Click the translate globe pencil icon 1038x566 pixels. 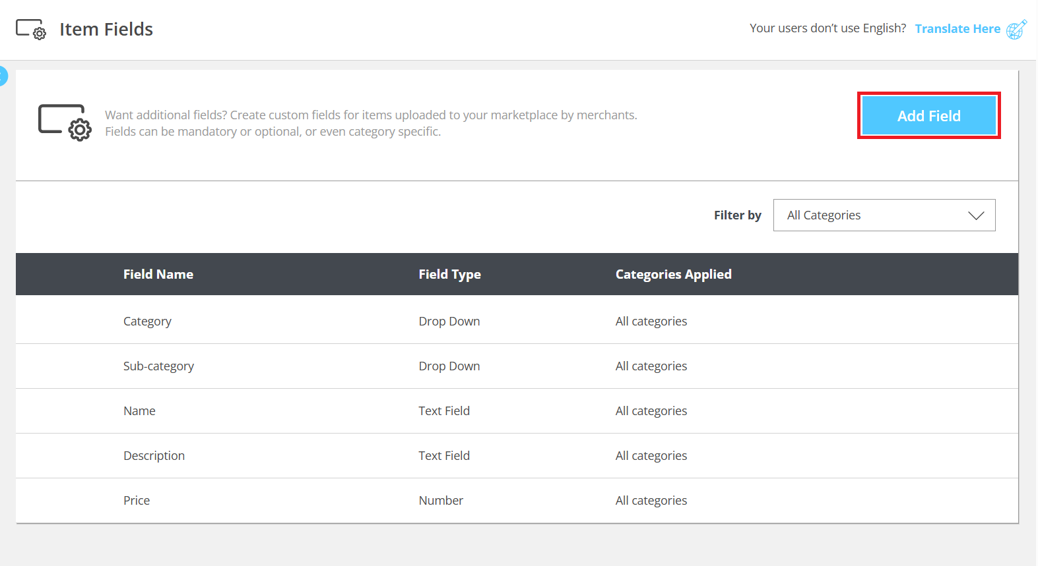tap(1016, 30)
